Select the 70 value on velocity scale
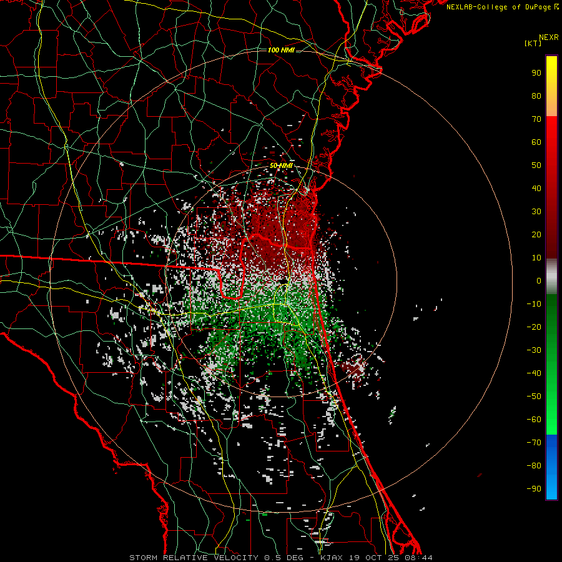This screenshot has height=562, width=562. [536, 119]
